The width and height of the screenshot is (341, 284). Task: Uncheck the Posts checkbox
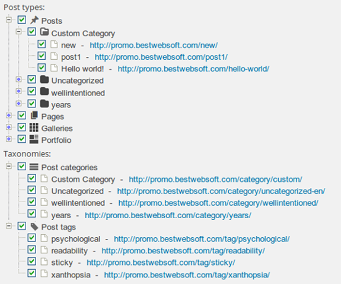click(22, 20)
